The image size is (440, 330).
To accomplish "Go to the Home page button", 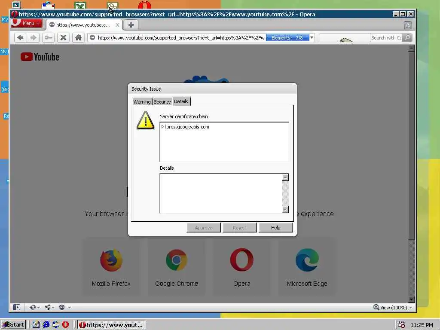I will tap(78, 38).
